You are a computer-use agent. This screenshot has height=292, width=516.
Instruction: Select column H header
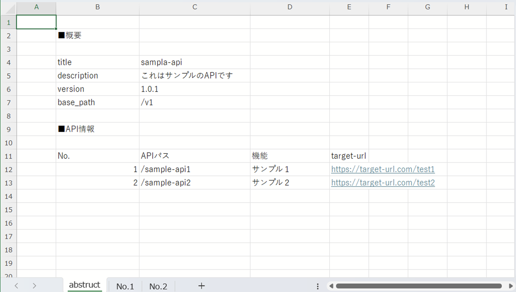(x=467, y=7)
